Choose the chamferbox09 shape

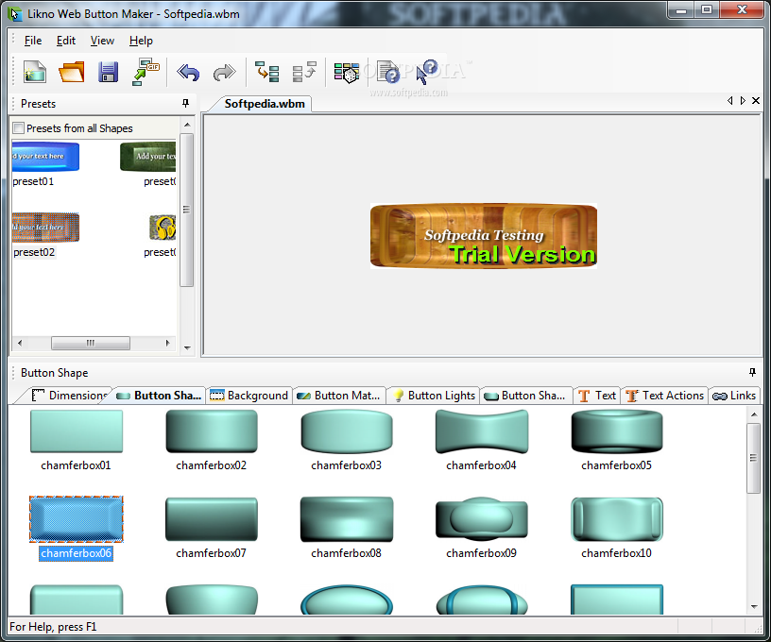coord(482,519)
